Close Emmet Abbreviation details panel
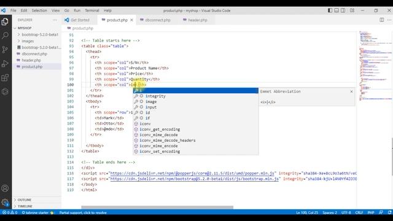 pyautogui.click(x=351, y=91)
